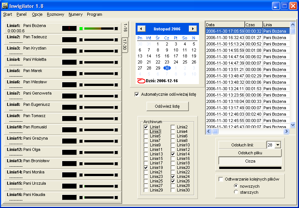Click the Linia16 Pani Klaudia level bar
Screen dimensions: 299x208
pos(99,197)
